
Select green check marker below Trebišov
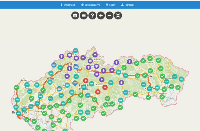click(162, 97)
